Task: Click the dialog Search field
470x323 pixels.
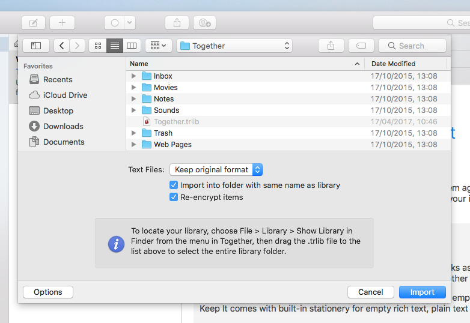Action: tap(412, 46)
